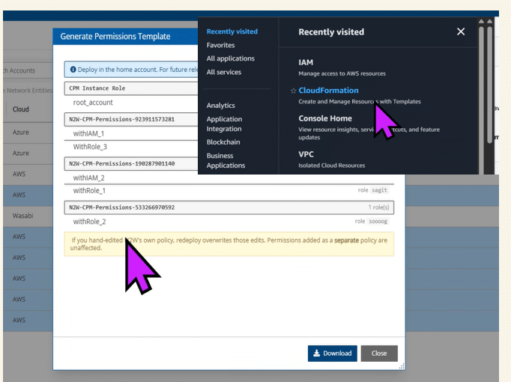Select the withIAM_1 account entry

88,134
